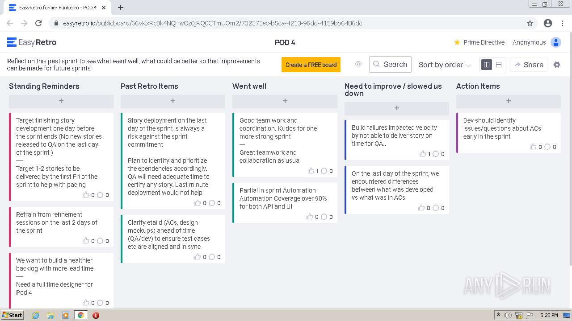Viewport: 572px width, 321px height.
Task: Toggle the eye visibility icon near Search
Action: coord(358,64)
